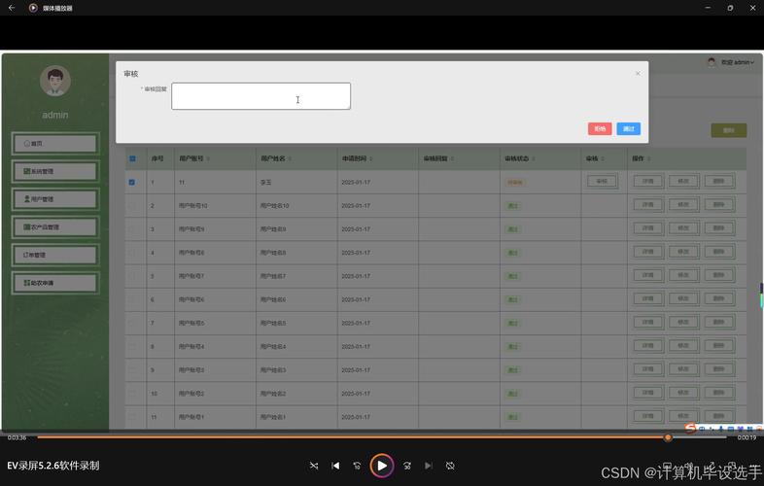Uncheck the checkbox for row 1

pos(131,182)
